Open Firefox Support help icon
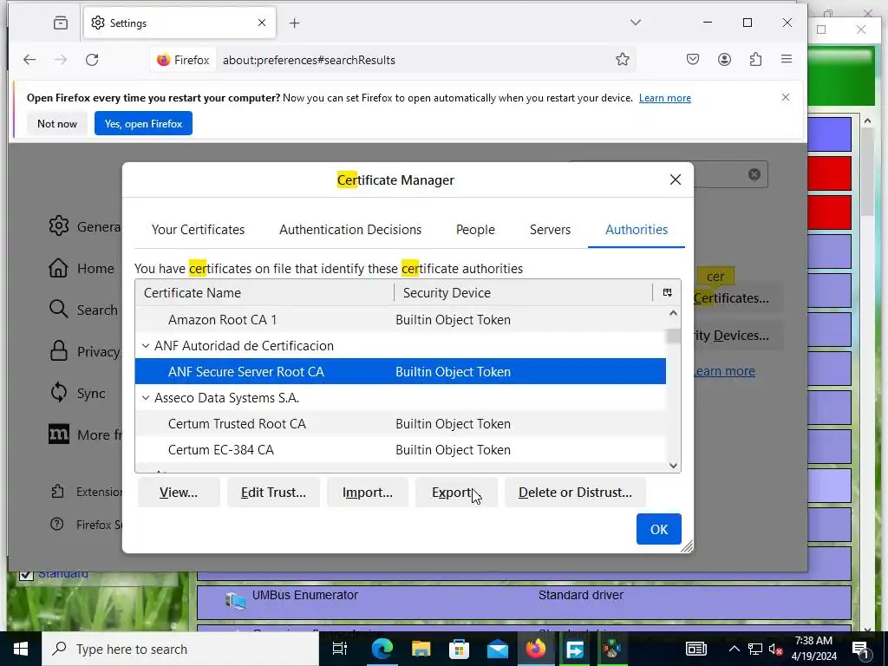The height and width of the screenshot is (666, 888). coord(57,524)
